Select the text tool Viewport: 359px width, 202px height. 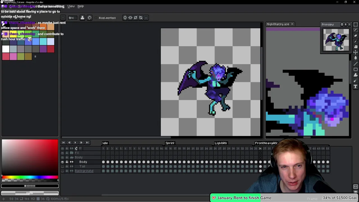coord(356,86)
